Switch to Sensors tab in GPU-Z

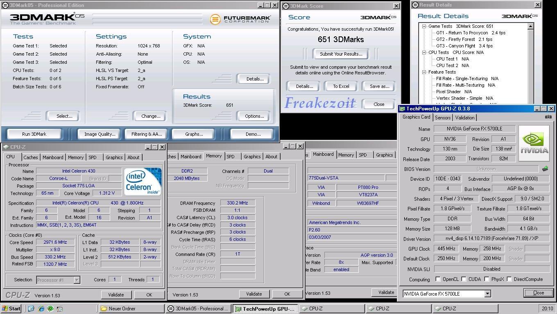coord(442,118)
